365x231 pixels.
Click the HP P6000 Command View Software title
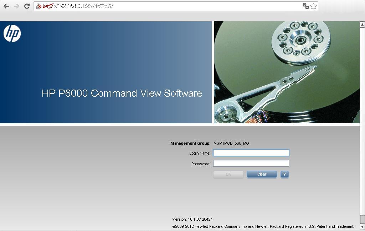122,93
